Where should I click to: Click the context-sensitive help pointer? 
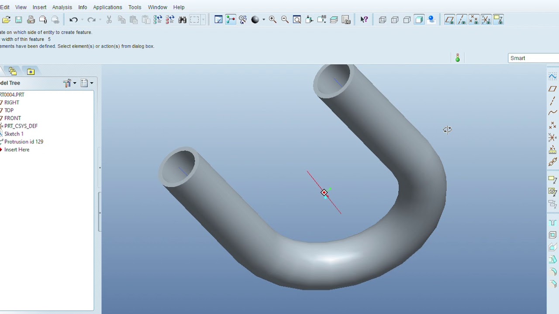point(364,20)
